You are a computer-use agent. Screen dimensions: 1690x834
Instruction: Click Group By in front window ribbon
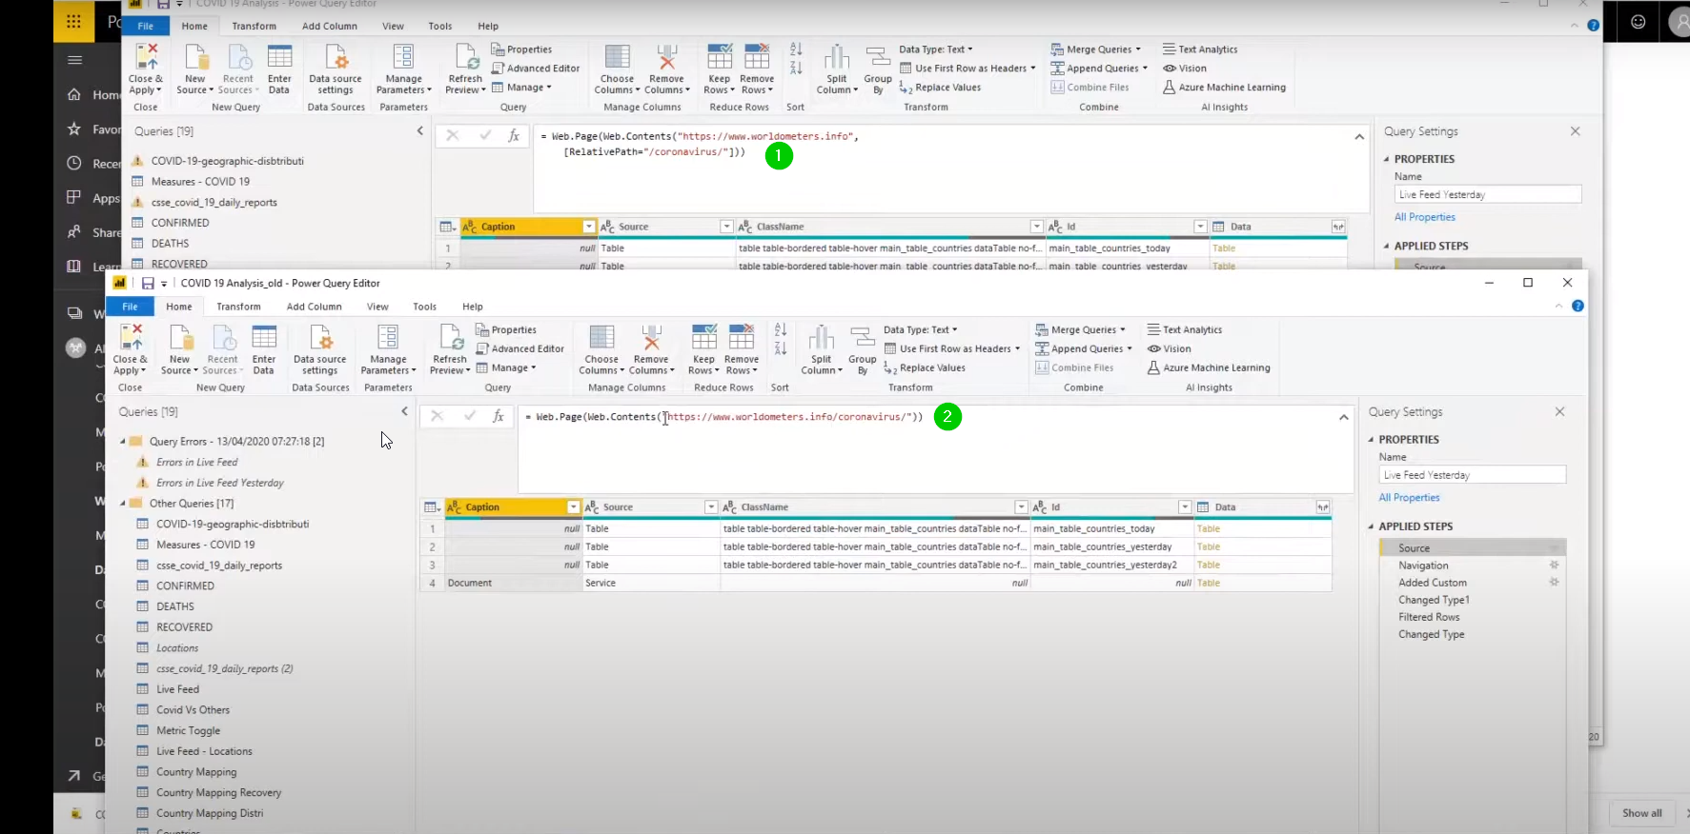[863, 349]
